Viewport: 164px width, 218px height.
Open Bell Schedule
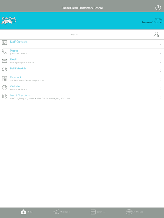click(18, 69)
